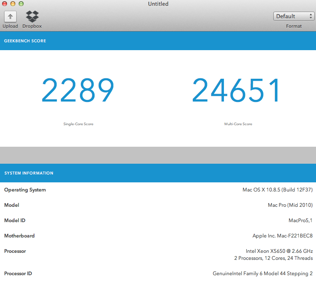Click the Processor row label
This screenshot has height=281, width=316.
[15, 251]
